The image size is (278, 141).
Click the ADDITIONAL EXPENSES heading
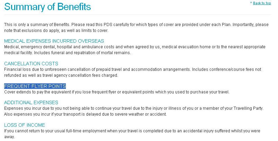coord(31,102)
